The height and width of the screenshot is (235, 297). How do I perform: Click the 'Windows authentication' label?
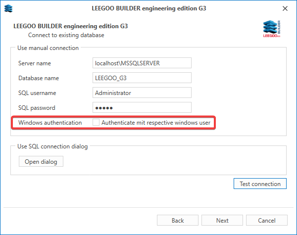(x=50, y=123)
